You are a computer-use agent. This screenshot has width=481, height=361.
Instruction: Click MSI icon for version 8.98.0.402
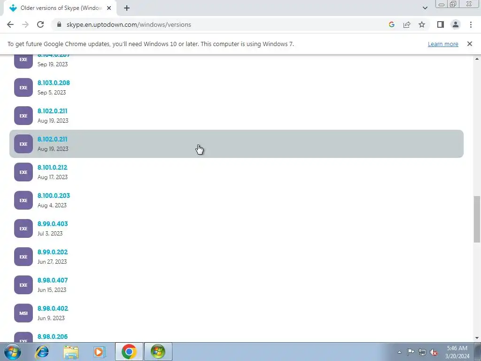click(23, 313)
